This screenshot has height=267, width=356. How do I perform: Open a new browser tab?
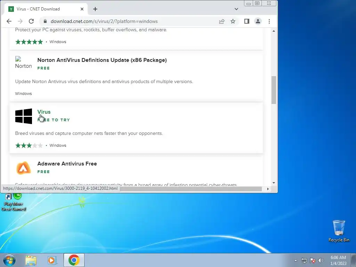pos(95,9)
